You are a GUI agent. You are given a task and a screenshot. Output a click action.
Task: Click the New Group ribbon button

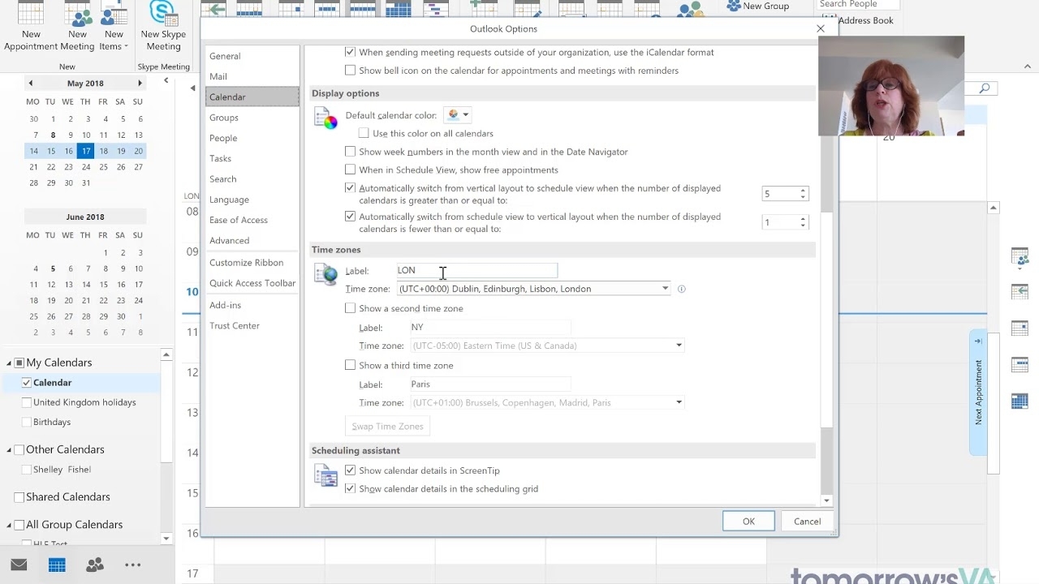coord(758,6)
